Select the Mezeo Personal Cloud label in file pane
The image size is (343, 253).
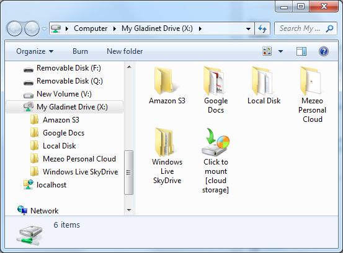tap(312, 110)
